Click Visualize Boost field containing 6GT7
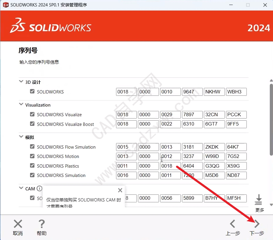This screenshot has width=273, height=240. [x=214, y=124]
